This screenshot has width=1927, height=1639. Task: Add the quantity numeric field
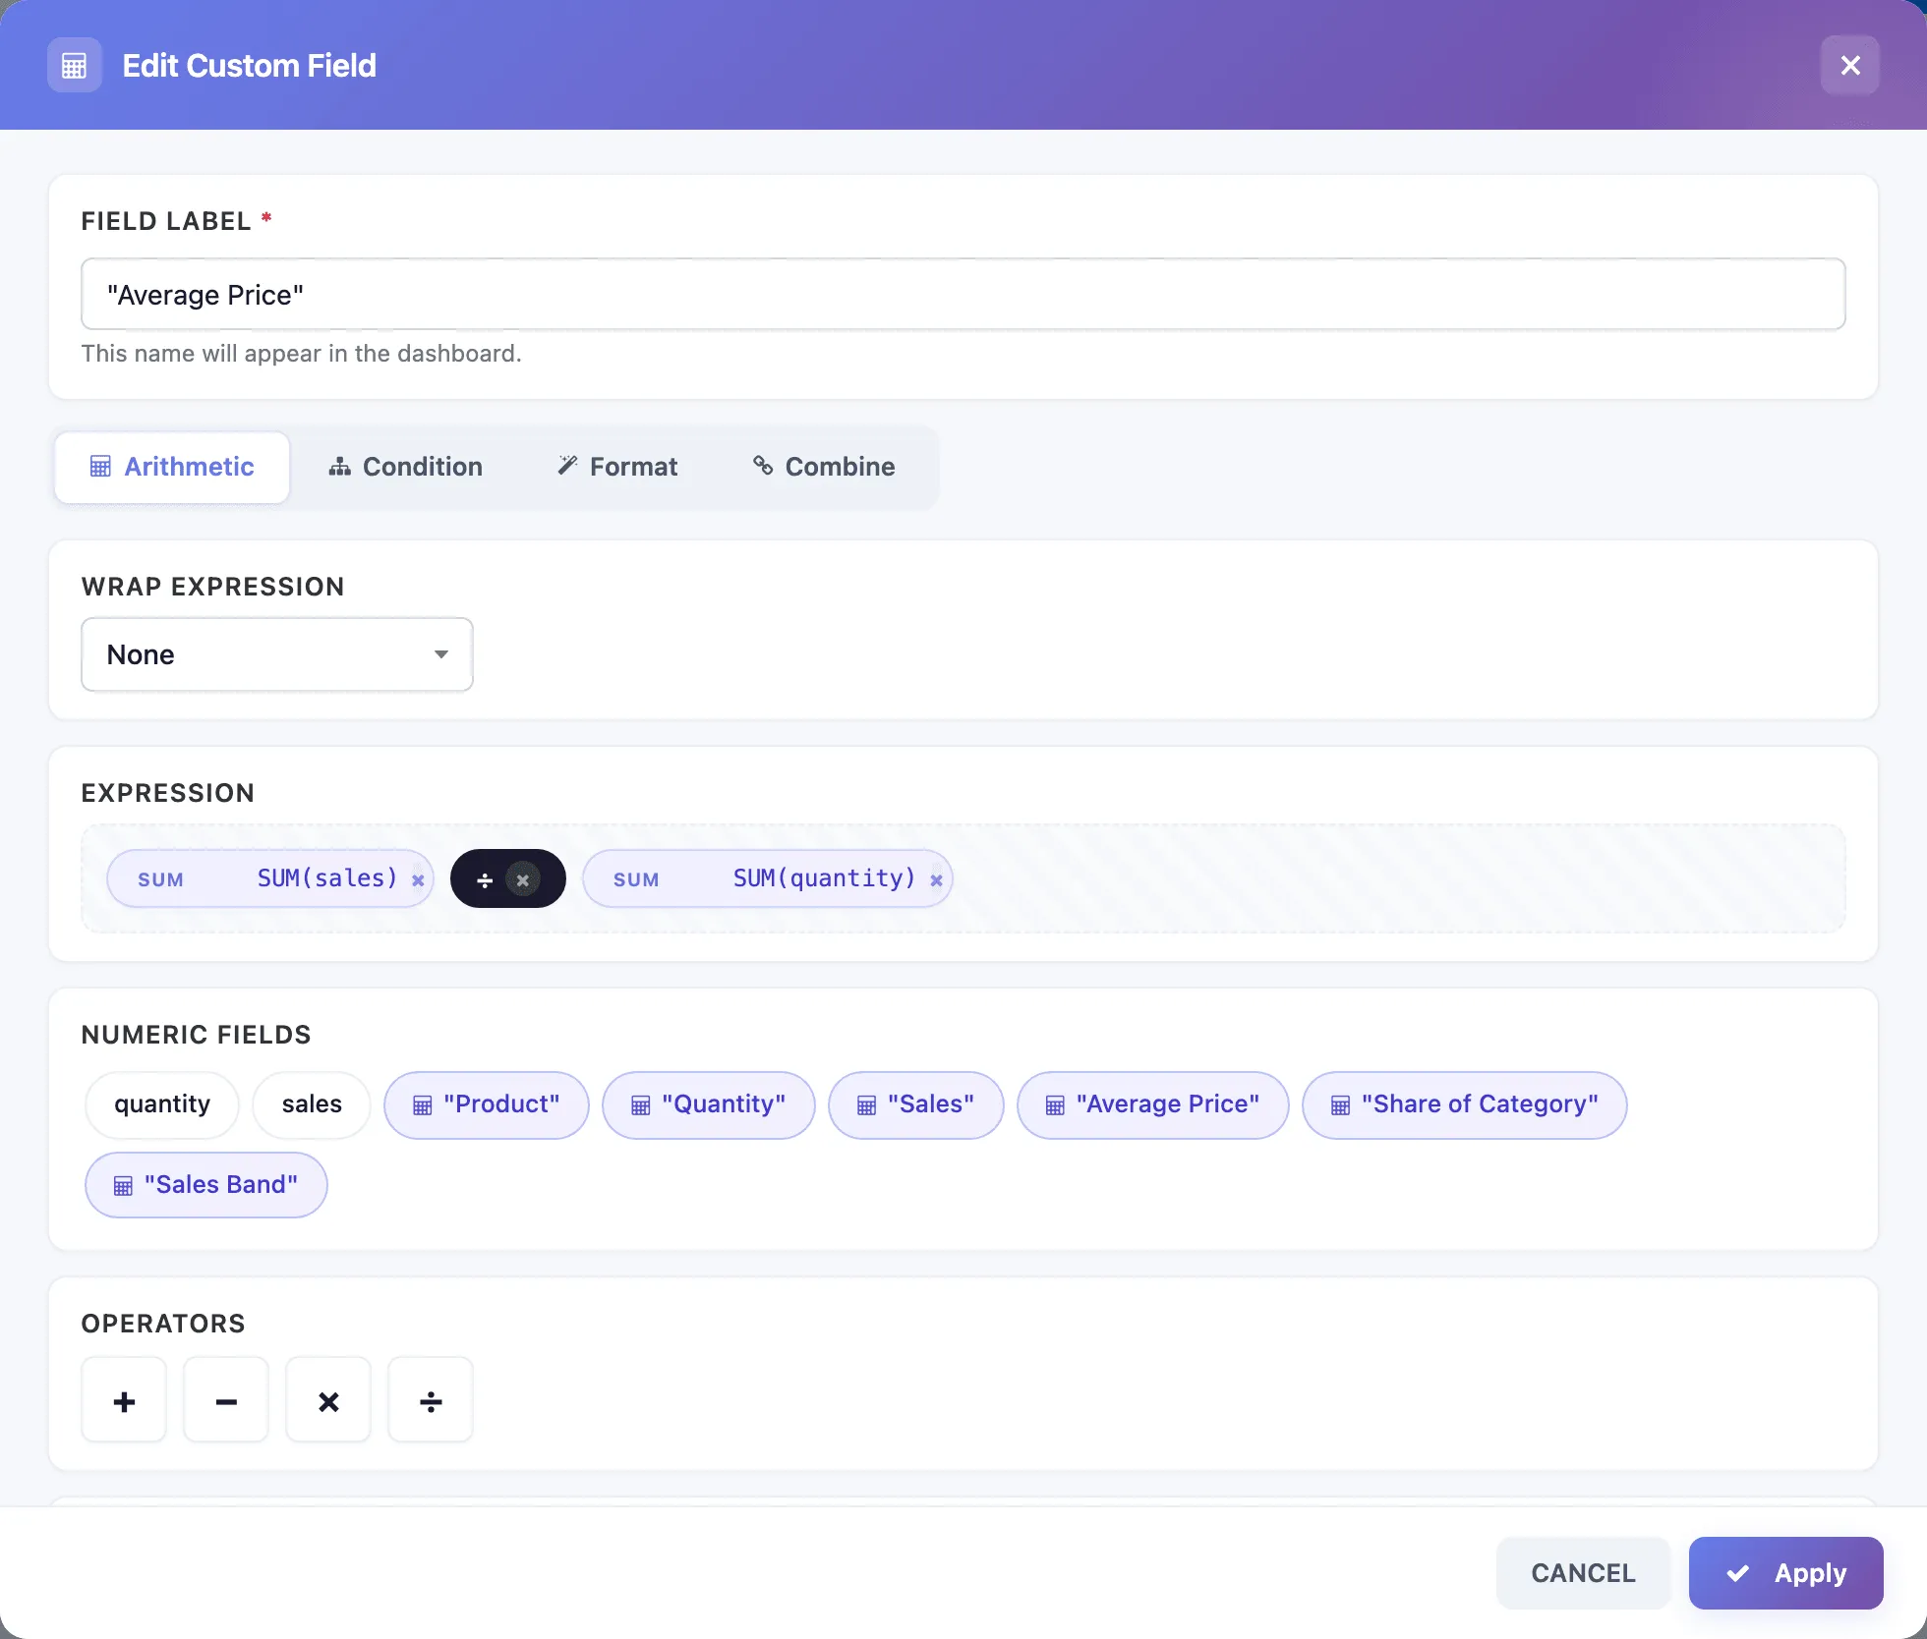click(162, 1104)
